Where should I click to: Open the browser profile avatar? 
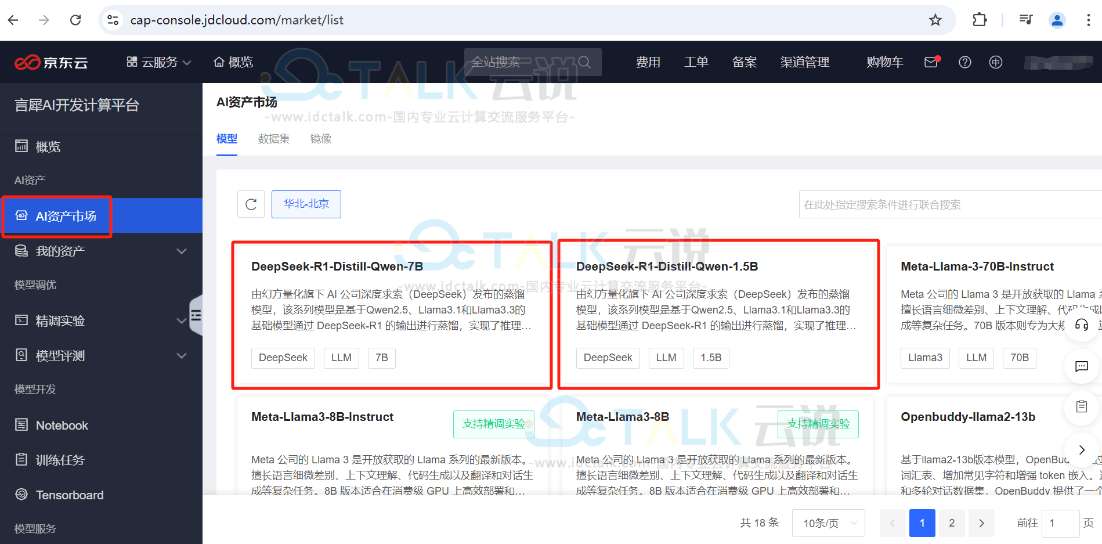point(1057,20)
